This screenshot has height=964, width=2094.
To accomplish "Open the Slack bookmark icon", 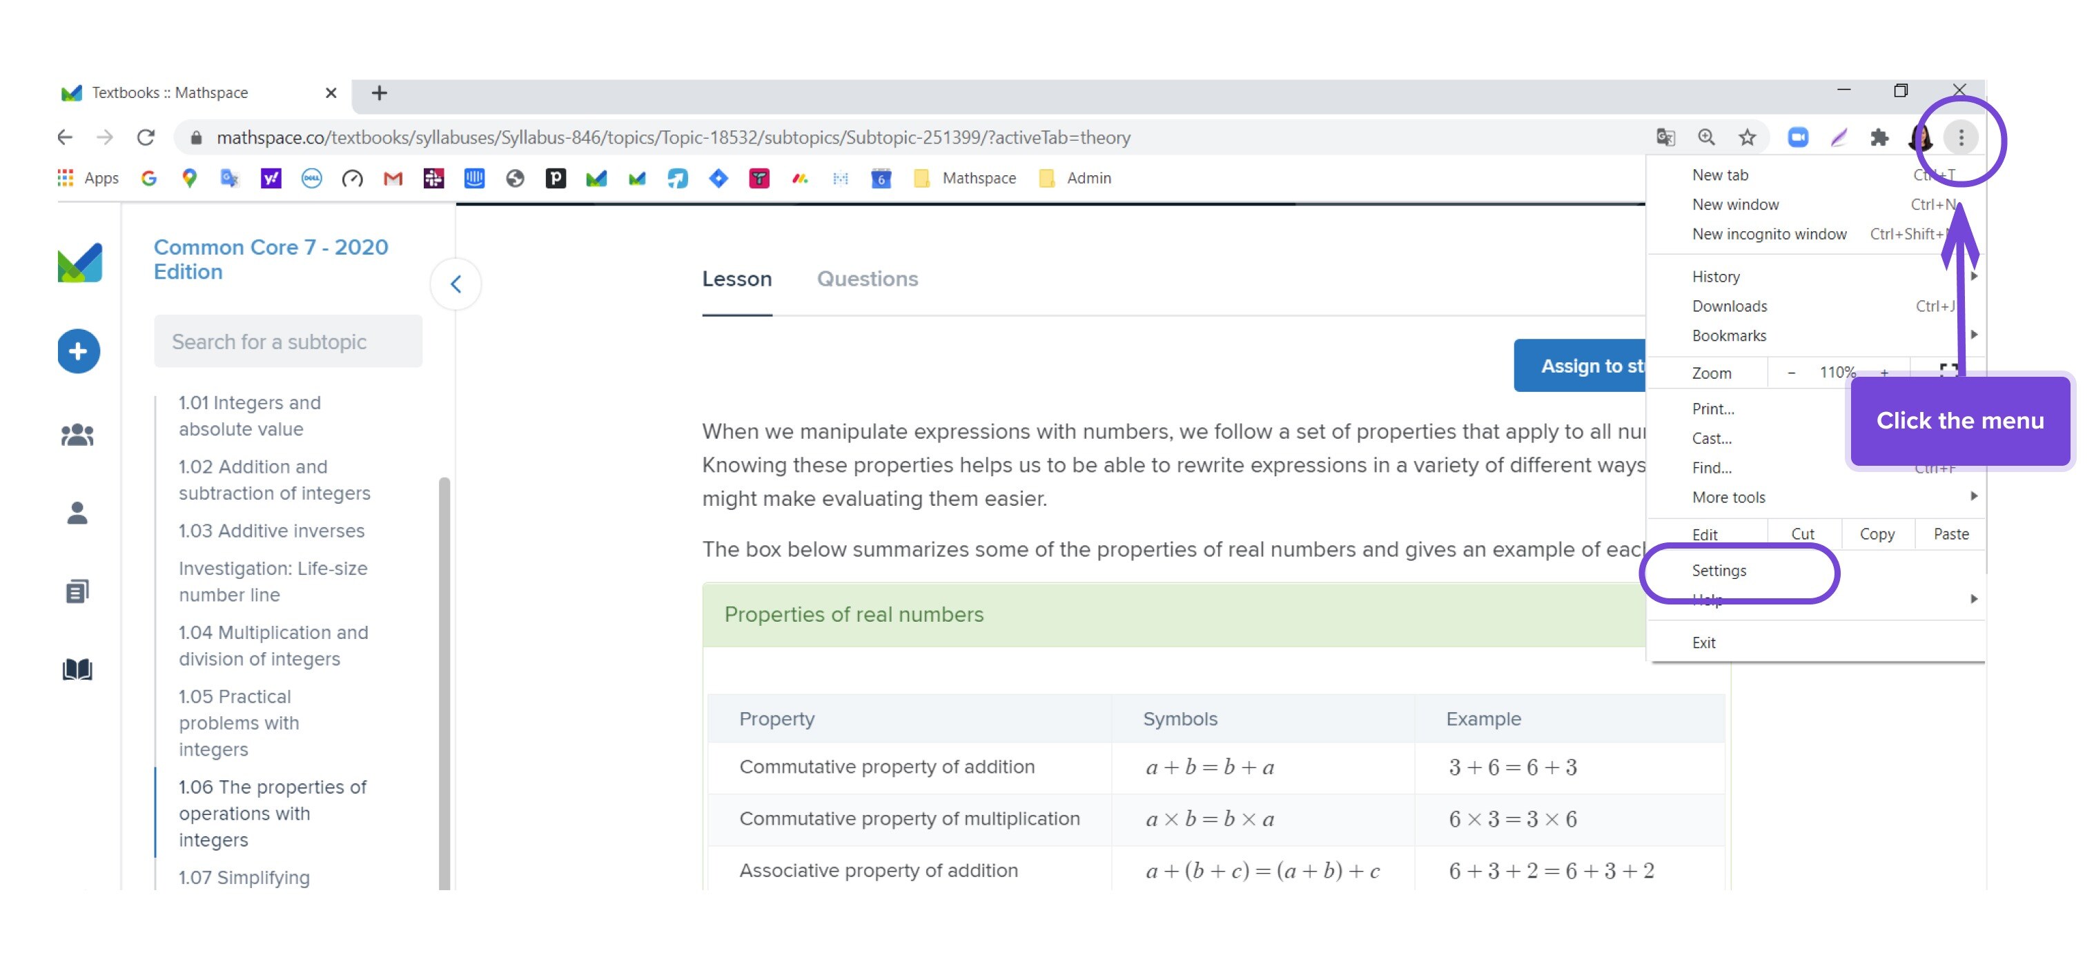I will (x=433, y=178).
